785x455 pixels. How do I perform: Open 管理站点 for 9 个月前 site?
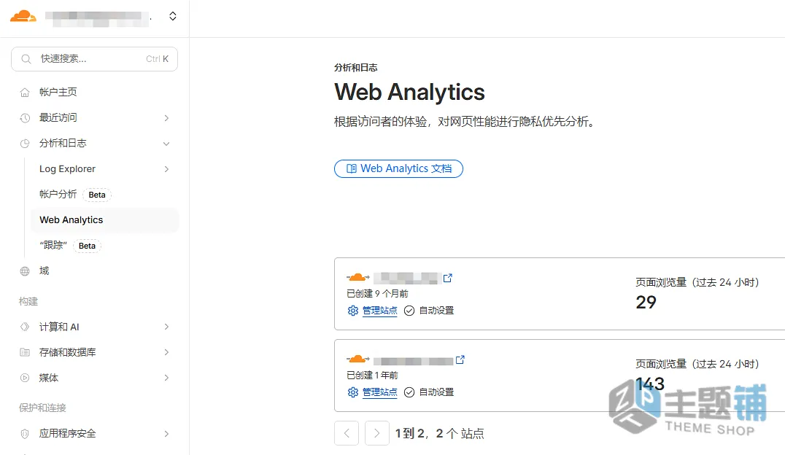point(379,311)
